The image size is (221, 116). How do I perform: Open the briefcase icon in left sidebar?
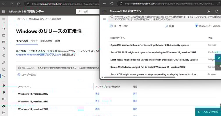[4, 35]
